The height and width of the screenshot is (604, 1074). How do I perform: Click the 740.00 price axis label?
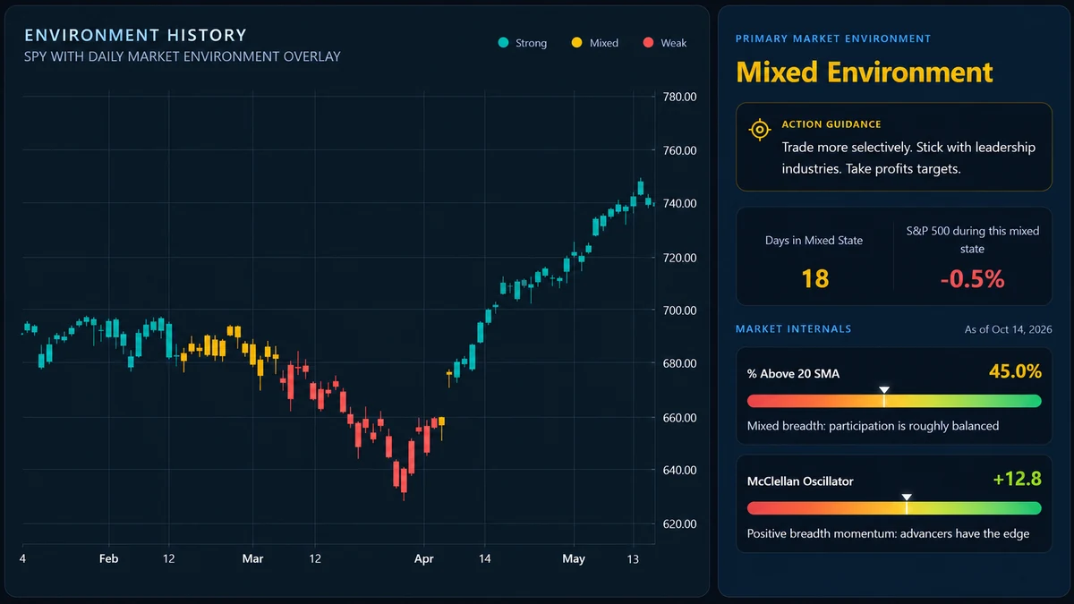click(x=679, y=203)
